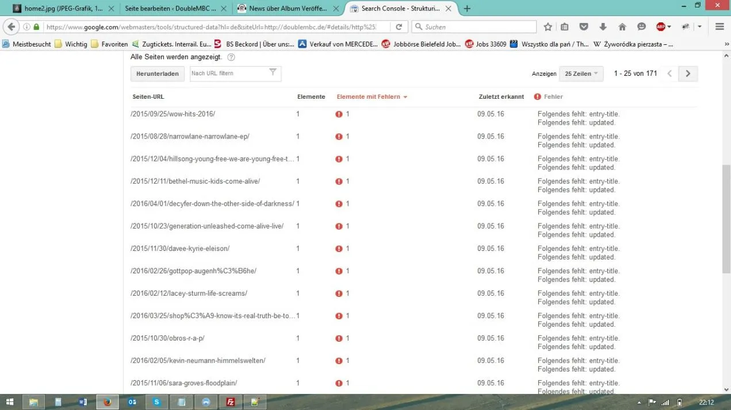The image size is (731, 410).
Task: Open the Jobs 33609 bookmark
Action: click(485, 44)
